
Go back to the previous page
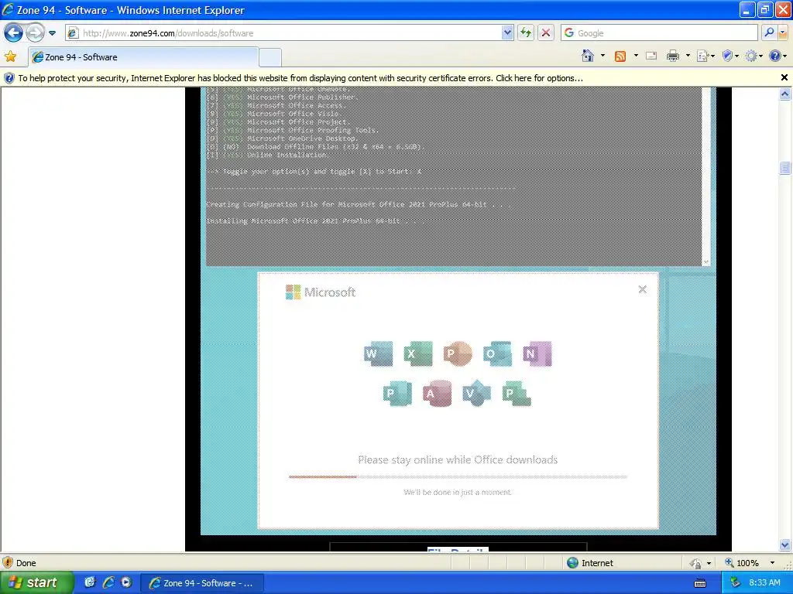click(x=13, y=33)
